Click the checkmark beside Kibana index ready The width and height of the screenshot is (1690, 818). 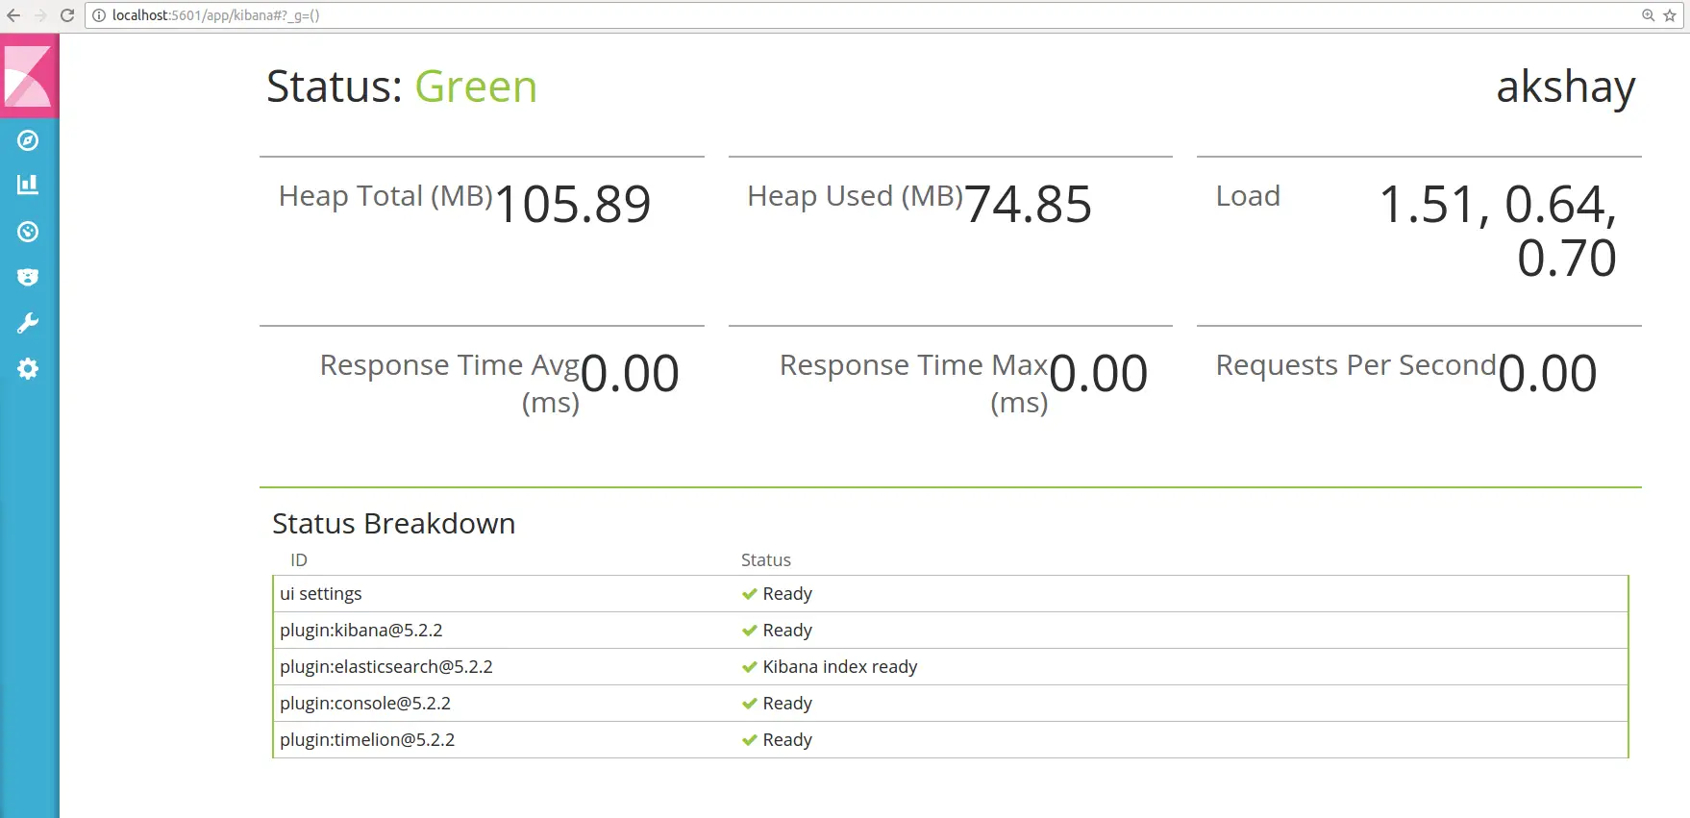750,667
